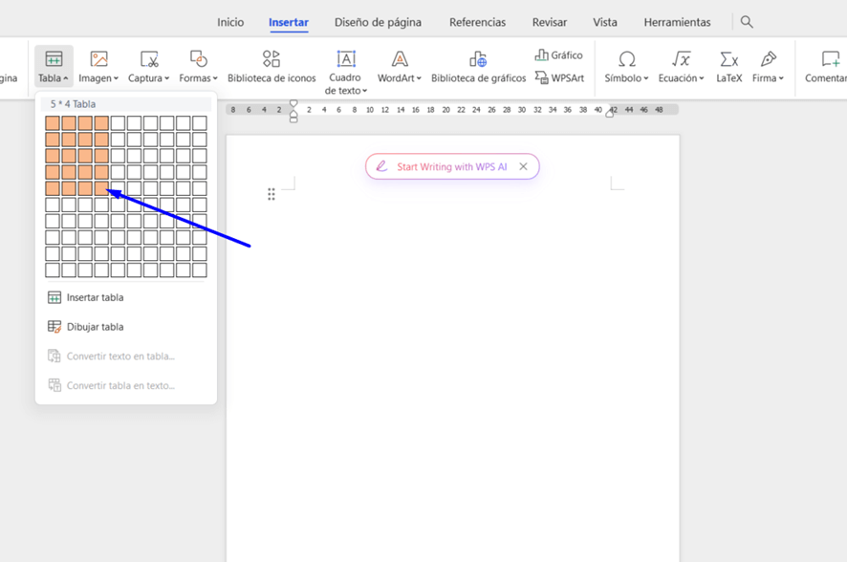Click the right indent marker on ruler

pos(609,113)
